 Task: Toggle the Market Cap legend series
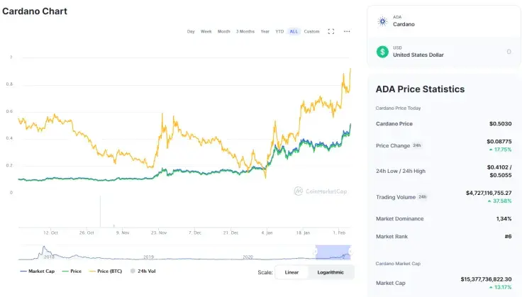pyautogui.click(x=38, y=271)
